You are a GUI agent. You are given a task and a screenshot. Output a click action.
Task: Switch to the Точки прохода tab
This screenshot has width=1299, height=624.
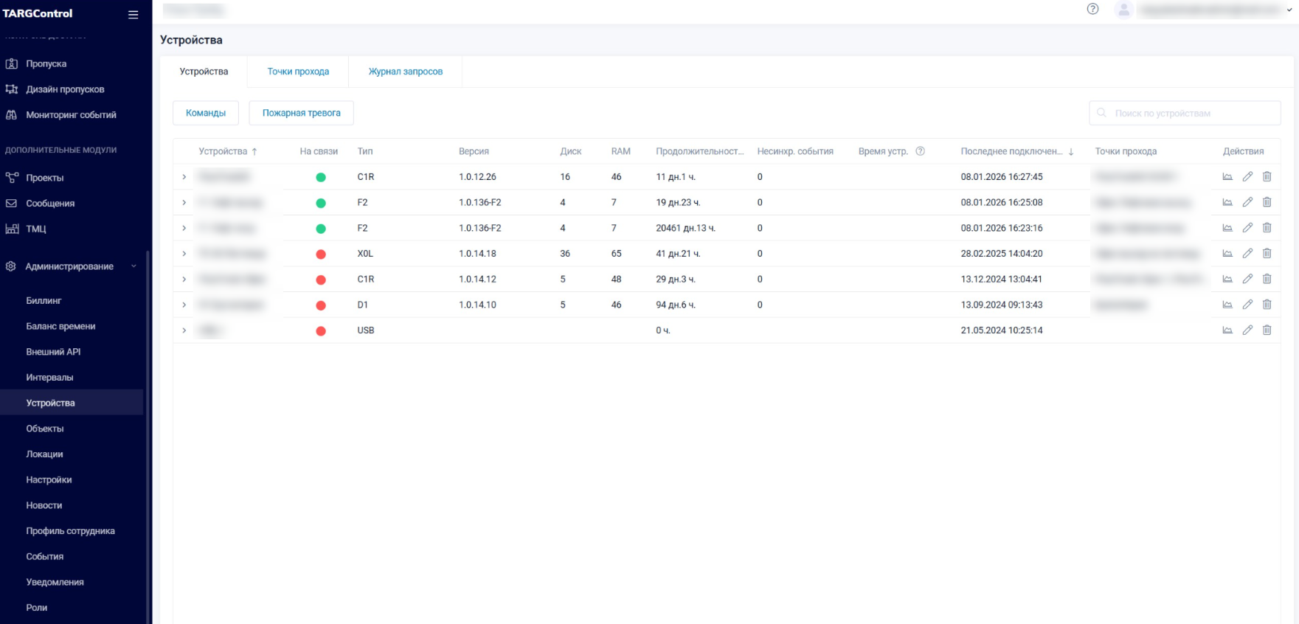[298, 72]
